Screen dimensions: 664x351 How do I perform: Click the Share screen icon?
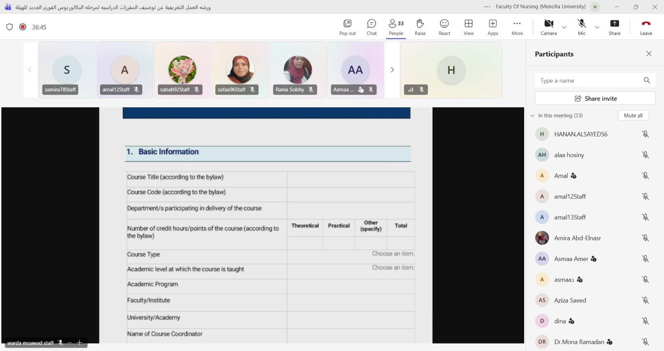click(614, 27)
